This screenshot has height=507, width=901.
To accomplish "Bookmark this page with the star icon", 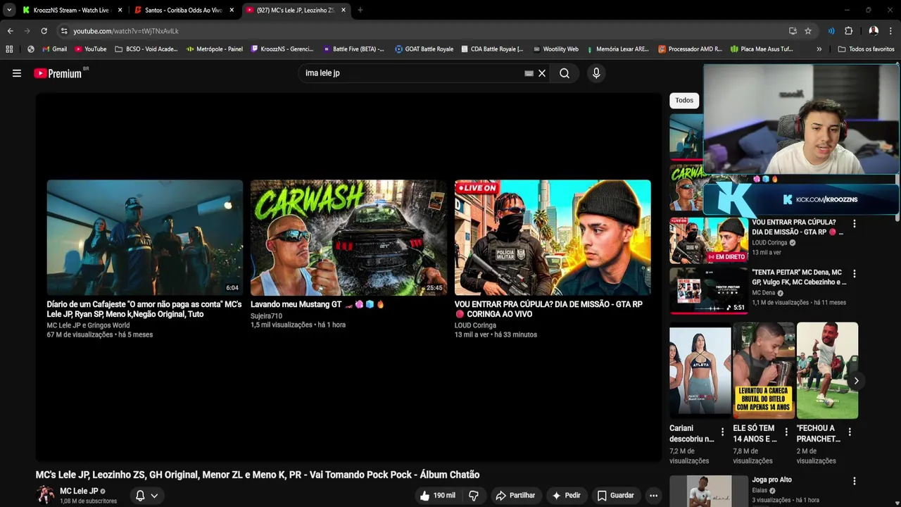I will tap(808, 31).
